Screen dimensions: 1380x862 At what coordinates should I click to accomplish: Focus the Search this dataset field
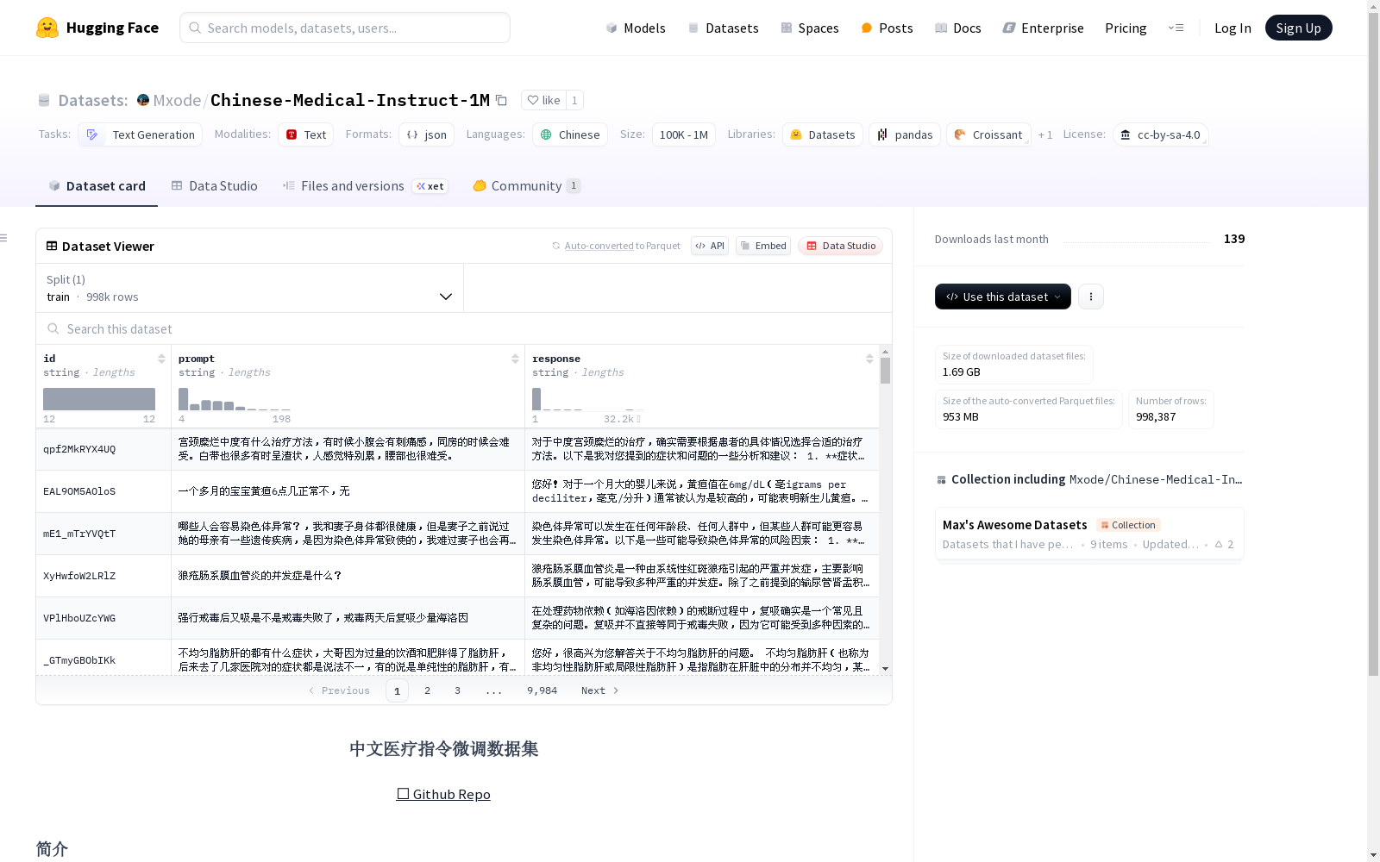[x=464, y=329]
